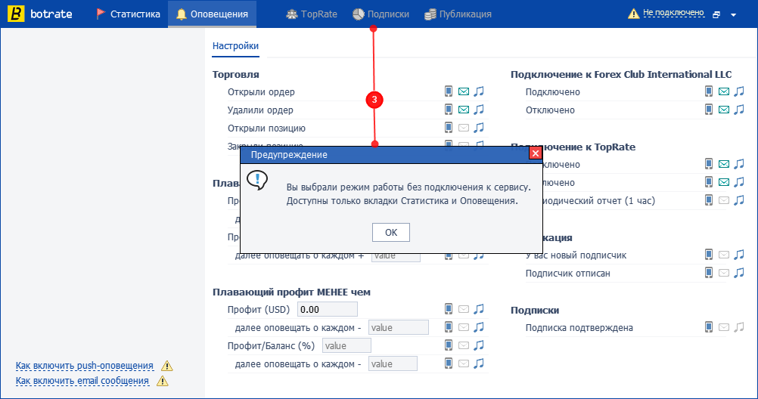Click phone icon for Forex Club Подключено
Image resolution: width=758 pixels, height=399 pixels.
(x=709, y=91)
